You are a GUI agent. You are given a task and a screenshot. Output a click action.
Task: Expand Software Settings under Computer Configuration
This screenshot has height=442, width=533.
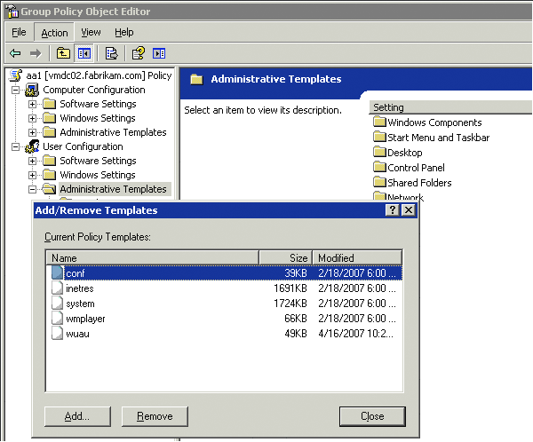(x=32, y=105)
